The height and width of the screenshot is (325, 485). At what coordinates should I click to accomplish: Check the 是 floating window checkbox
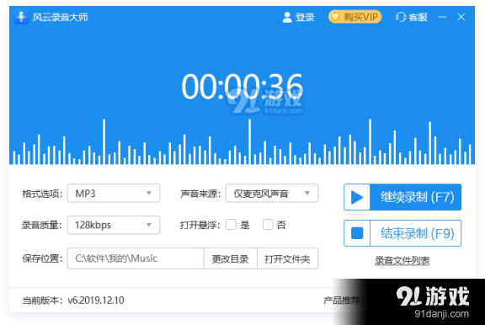tap(231, 225)
